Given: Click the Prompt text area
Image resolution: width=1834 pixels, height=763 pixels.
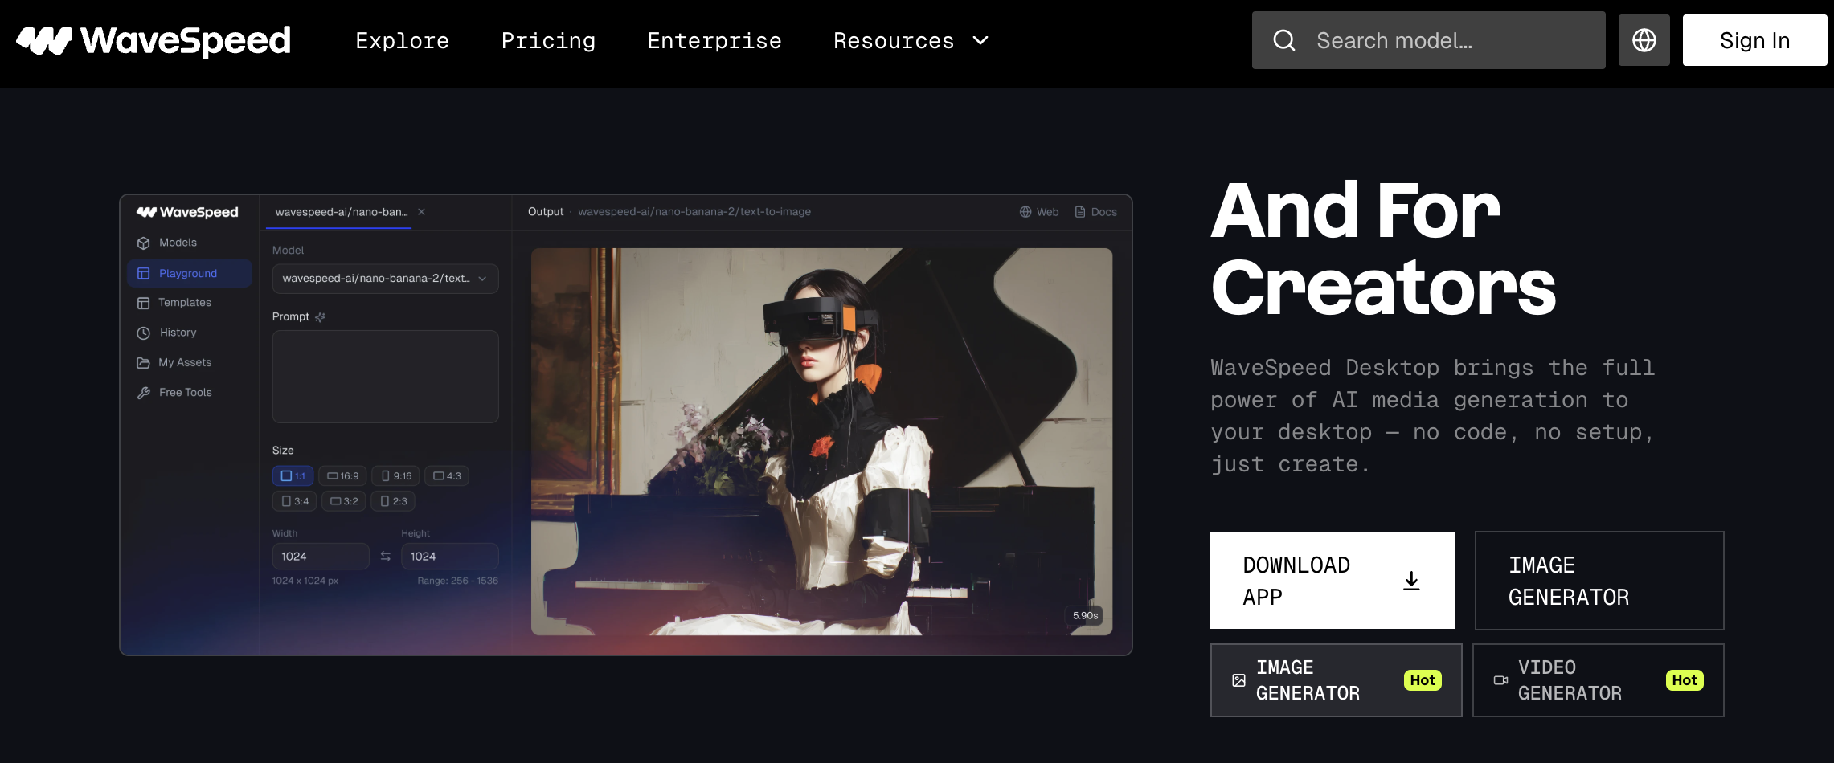Looking at the screenshot, I should [385, 377].
